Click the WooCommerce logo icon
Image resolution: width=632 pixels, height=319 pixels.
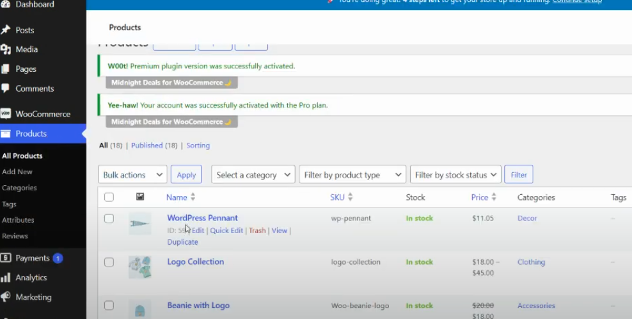click(6, 114)
